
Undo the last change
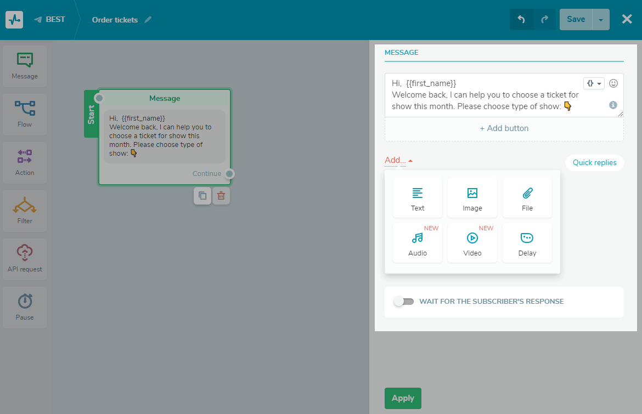tap(521, 19)
